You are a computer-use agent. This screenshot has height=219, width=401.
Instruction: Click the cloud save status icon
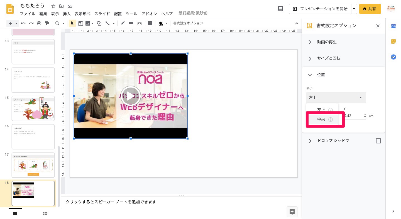click(x=70, y=6)
